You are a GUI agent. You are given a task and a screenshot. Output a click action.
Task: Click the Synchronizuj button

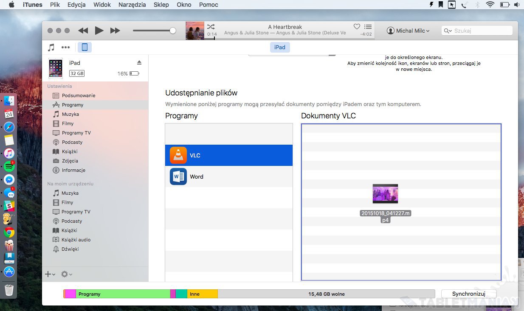pos(468,294)
